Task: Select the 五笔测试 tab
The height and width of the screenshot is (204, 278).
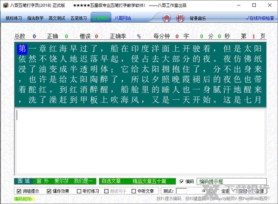Action: point(101,18)
